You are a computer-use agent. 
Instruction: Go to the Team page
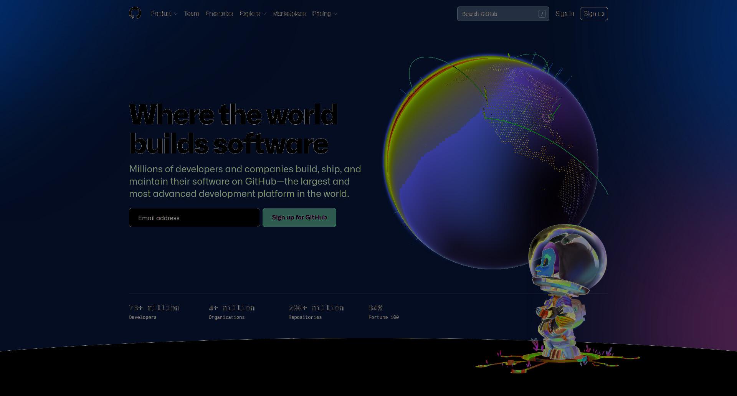192,14
